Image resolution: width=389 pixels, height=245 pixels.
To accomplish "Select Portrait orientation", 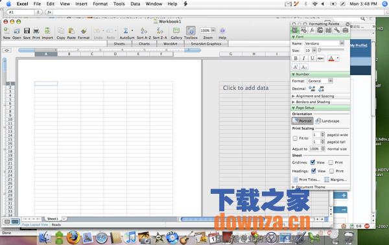I will point(302,121).
